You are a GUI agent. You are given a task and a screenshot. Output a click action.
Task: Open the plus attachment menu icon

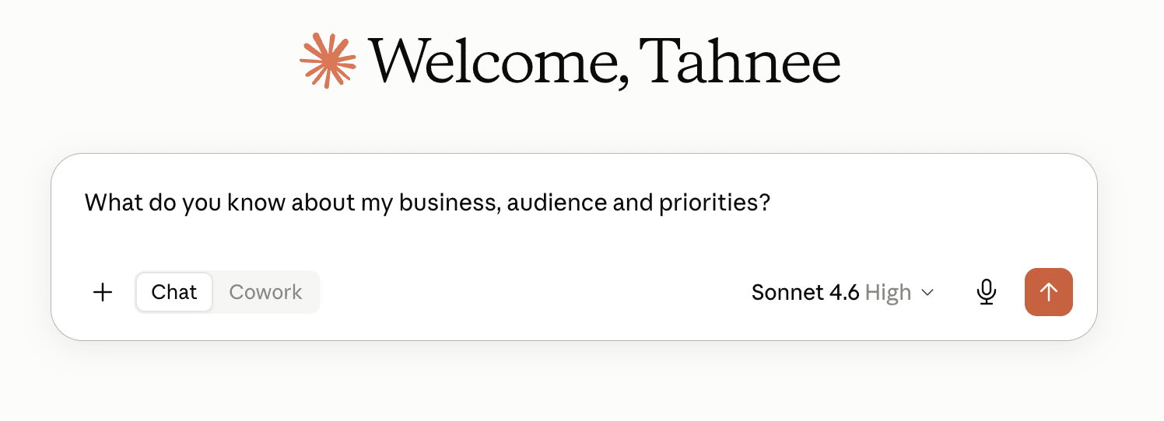[x=103, y=292]
